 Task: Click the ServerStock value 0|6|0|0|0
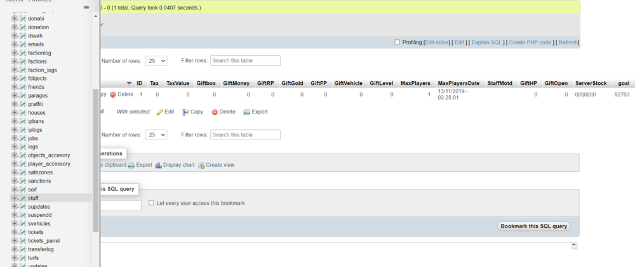click(x=585, y=94)
